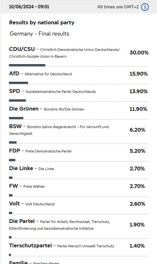This screenshot has height=264, width=157.
Task: Click the BSW party name
Action: pyautogui.click(x=15, y=126)
